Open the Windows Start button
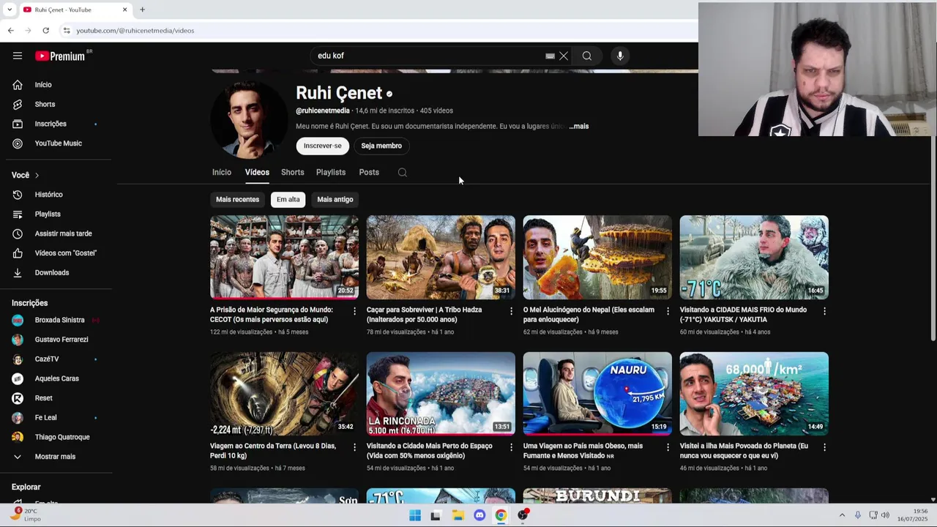Viewport: 937px width, 527px height. (415, 515)
